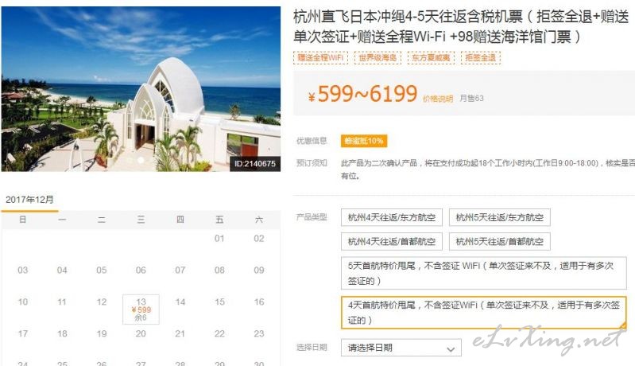The image size is (635, 366).
Task: Select December 20 in the calendar
Action: [x=141, y=333]
